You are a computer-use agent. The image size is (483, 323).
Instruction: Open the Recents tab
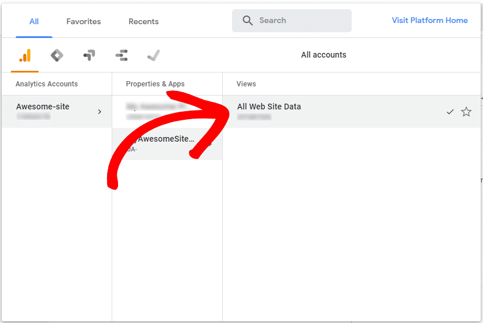click(x=143, y=21)
